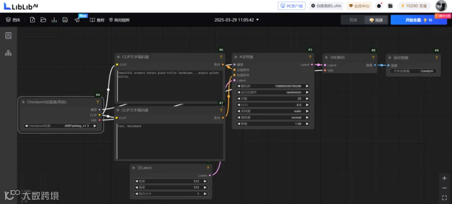Click the 开始生图 generate button

(x=418, y=20)
